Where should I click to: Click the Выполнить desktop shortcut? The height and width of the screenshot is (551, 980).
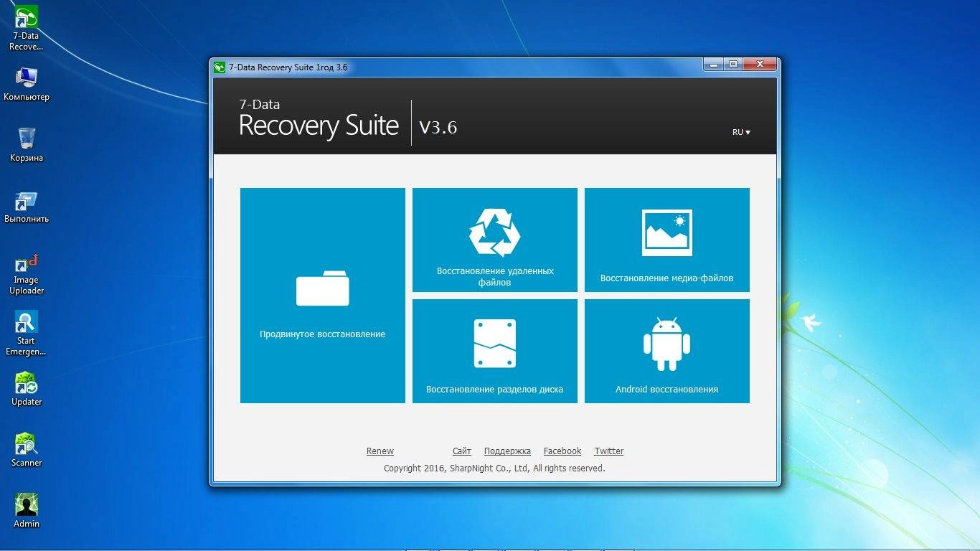tap(27, 207)
